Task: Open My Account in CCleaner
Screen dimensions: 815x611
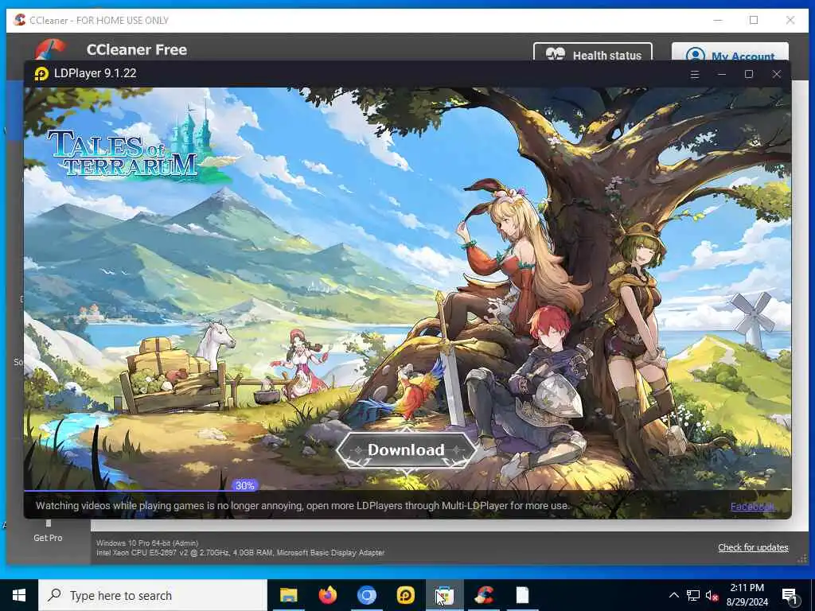Action: coord(731,52)
